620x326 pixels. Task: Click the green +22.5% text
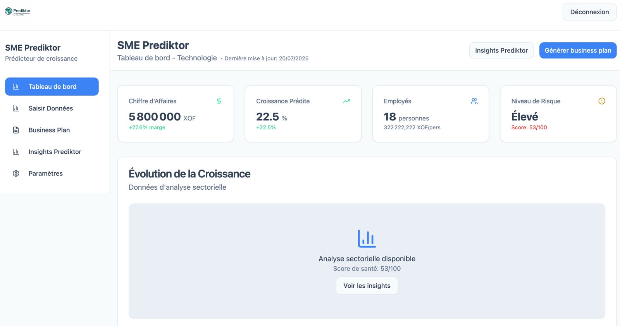pyautogui.click(x=266, y=127)
